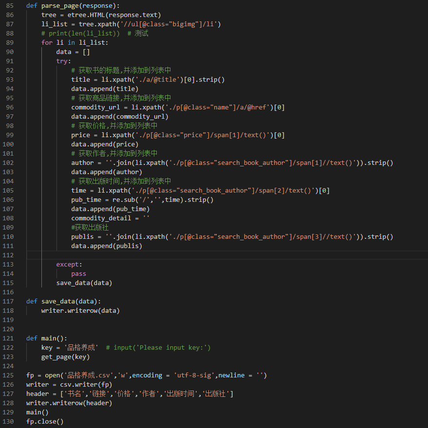
Task: Click 'data.append(price)' line
Action: (x=105, y=144)
